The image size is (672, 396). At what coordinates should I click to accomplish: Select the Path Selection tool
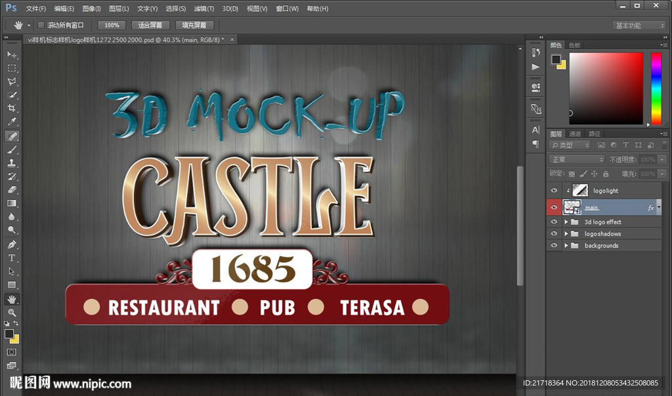tap(12, 271)
